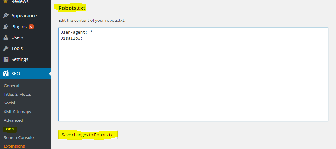Click the Yoast SEO logo icon
This screenshot has width=336, height=149.
click(x=6, y=74)
